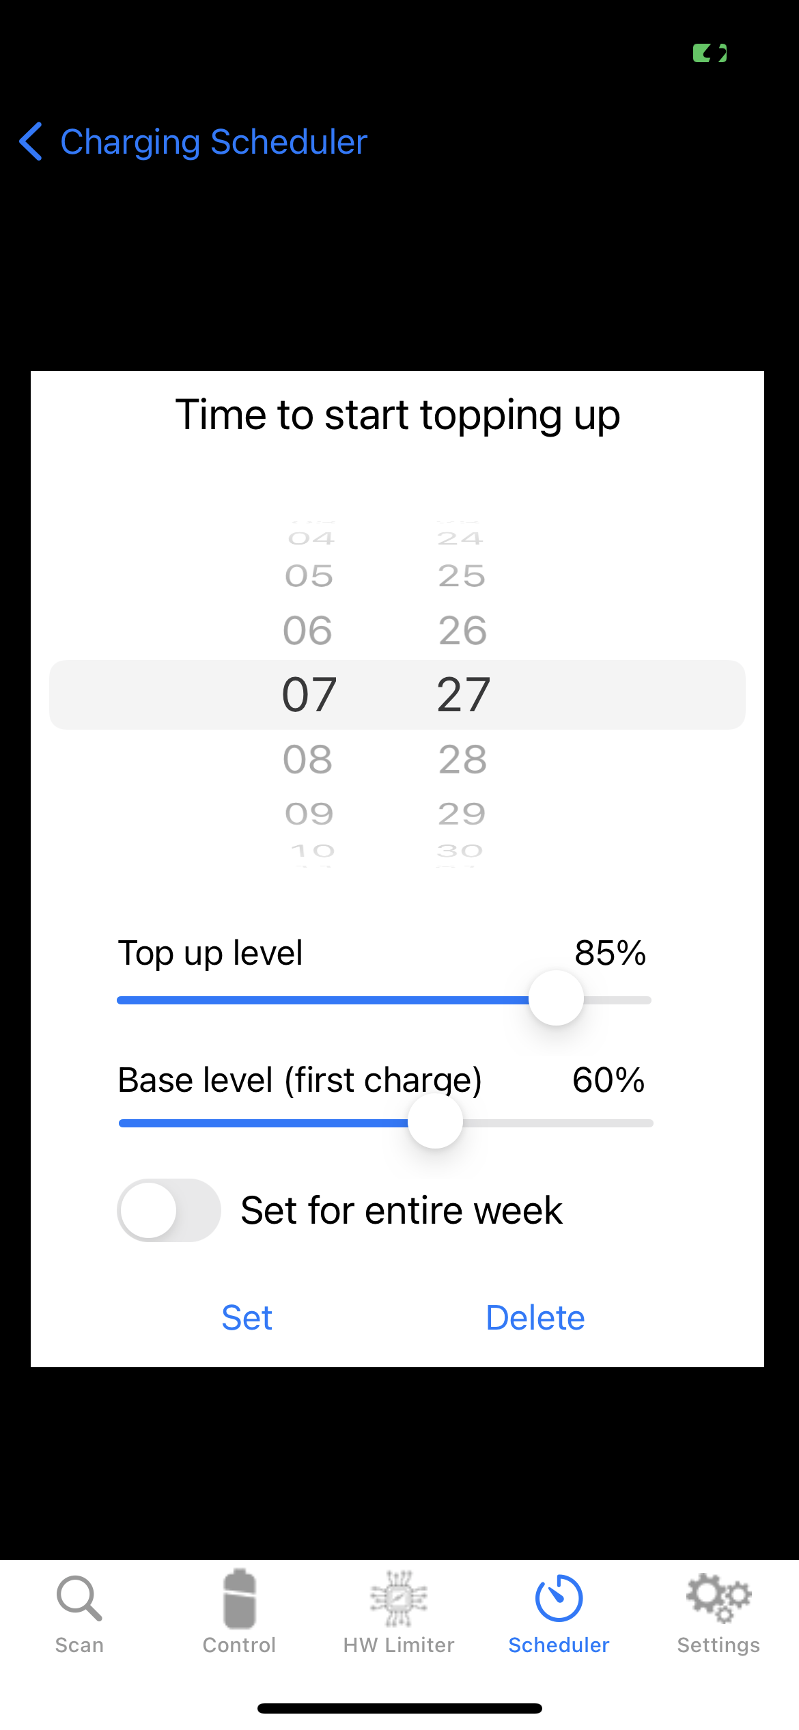Image resolution: width=799 pixels, height=1730 pixels.
Task: Switch to the HW Limiter tab label
Action: coord(399,1645)
